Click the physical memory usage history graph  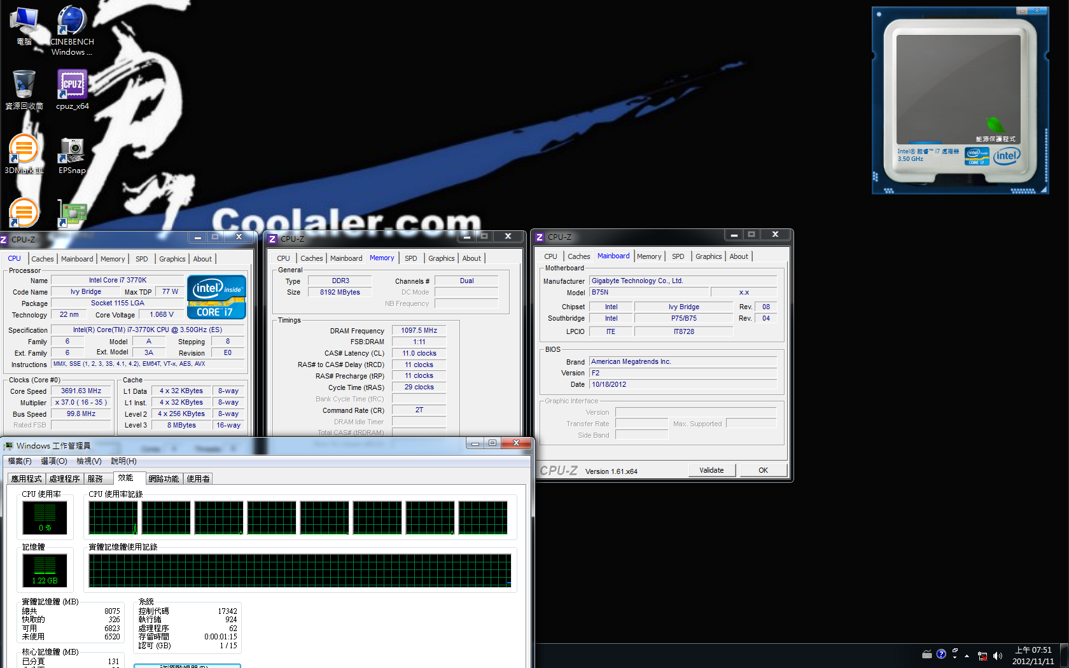[x=300, y=570]
